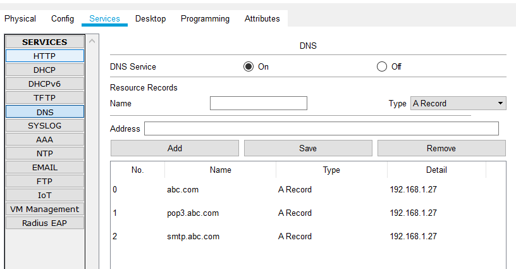Click the Save record button

pyautogui.click(x=308, y=148)
